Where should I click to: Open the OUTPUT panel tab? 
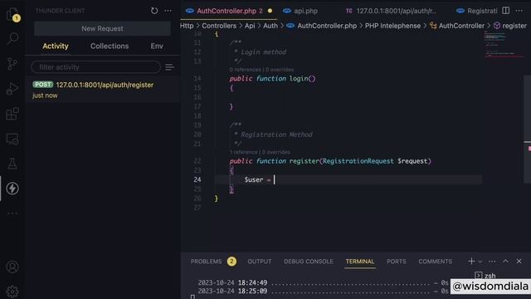click(x=260, y=262)
